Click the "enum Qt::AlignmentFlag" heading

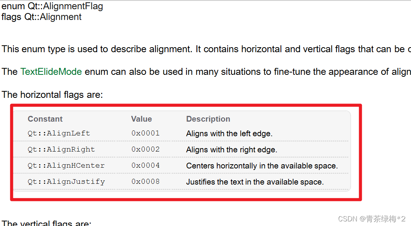point(52,7)
